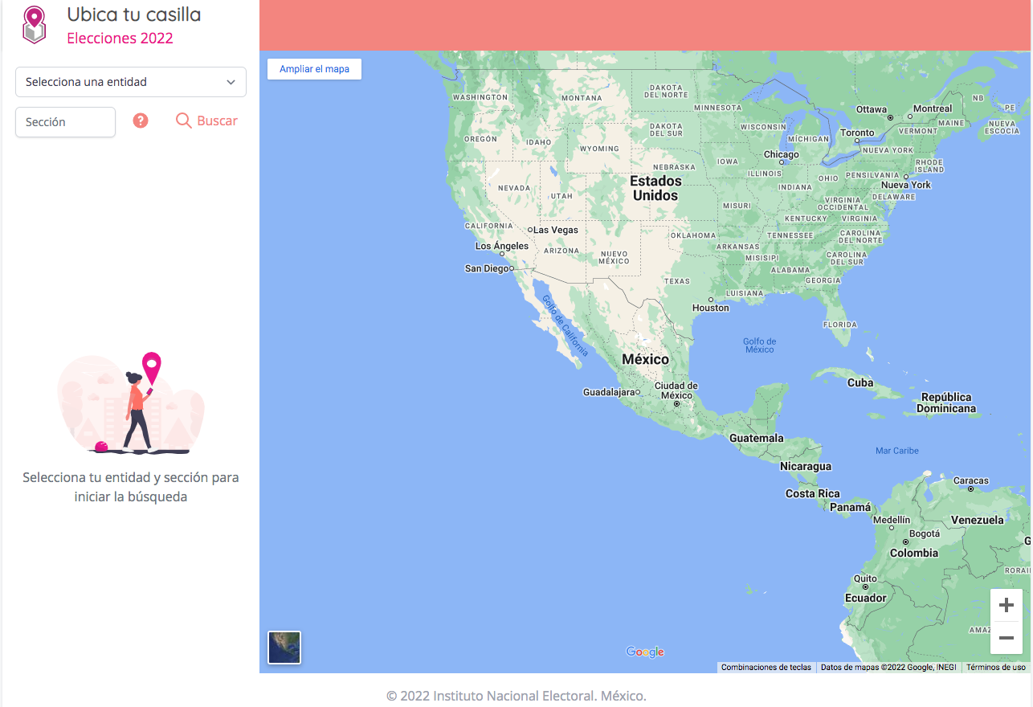Click the Ciudad de México marker on map
The image size is (1033, 707).
pyautogui.click(x=677, y=404)
